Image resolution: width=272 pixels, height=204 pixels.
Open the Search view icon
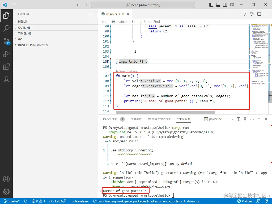click(x=6, y=28)
